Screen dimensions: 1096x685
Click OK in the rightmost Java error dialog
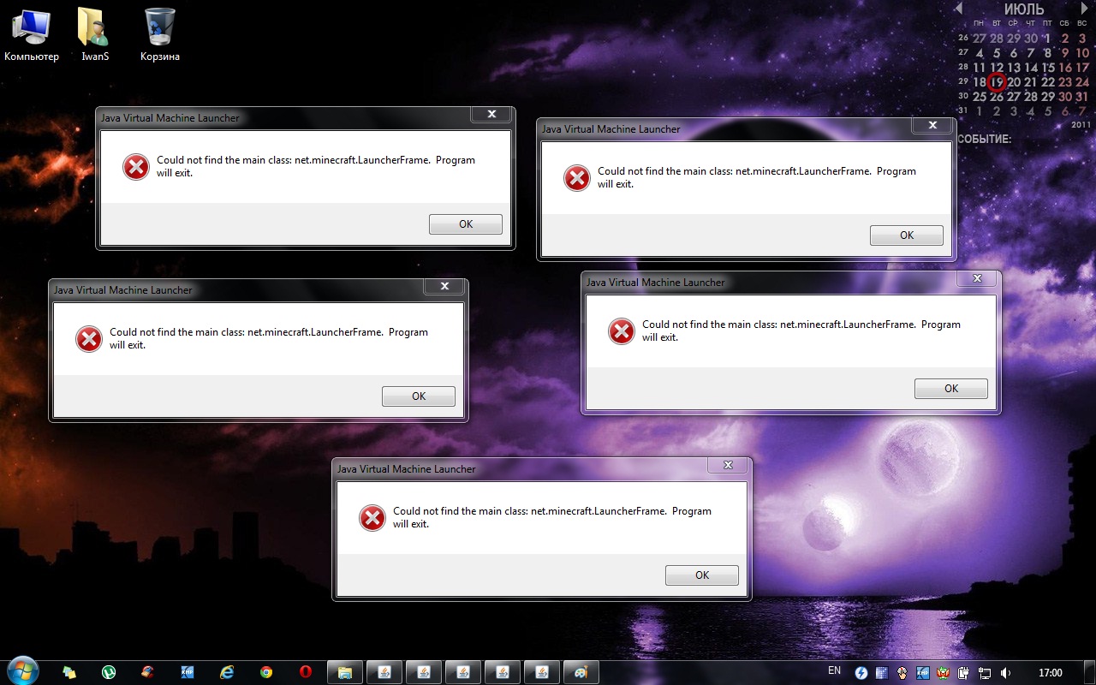pos(951,389)
